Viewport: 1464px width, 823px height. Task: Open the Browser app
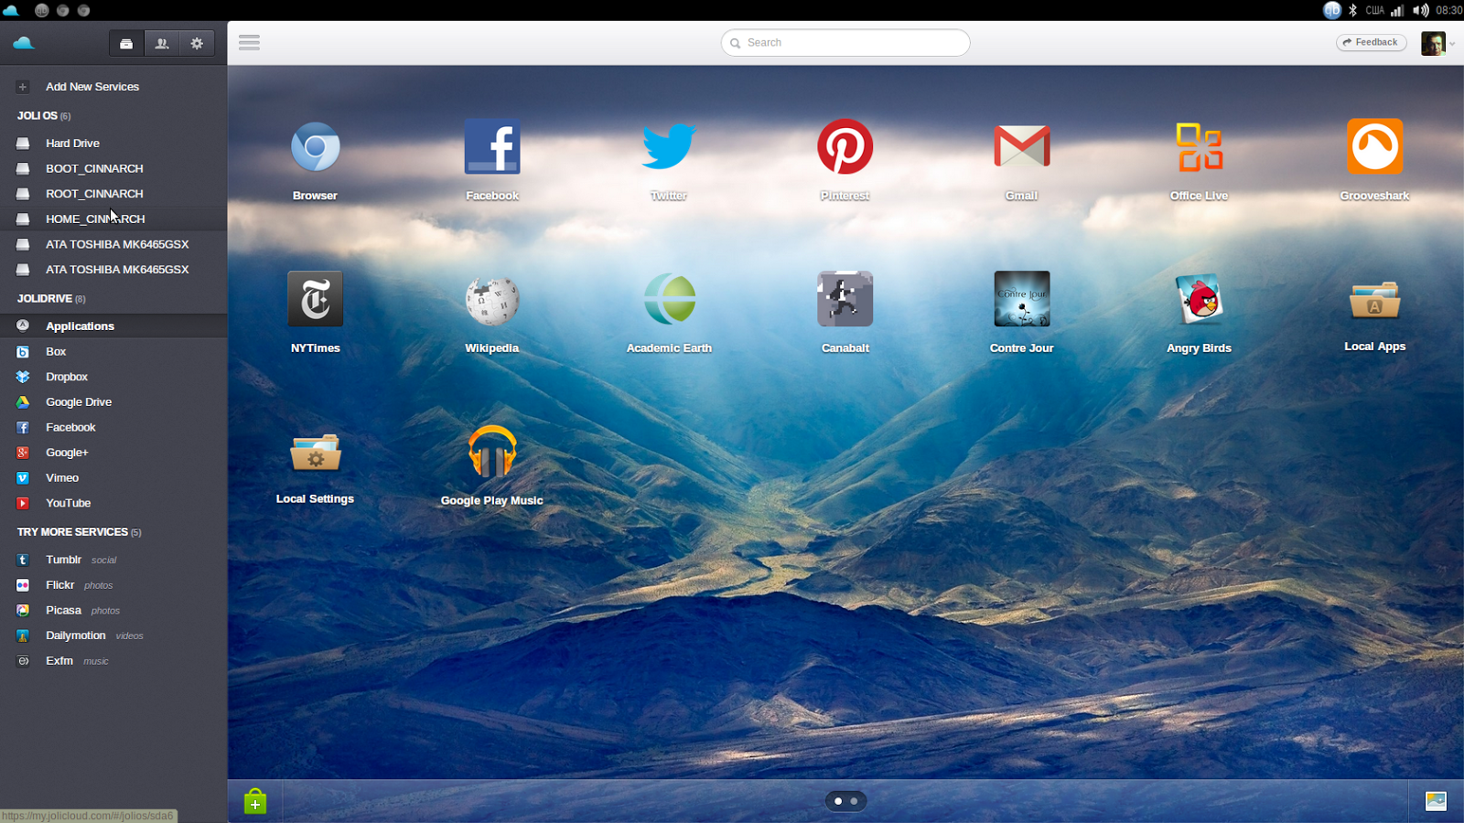(x=315, y=147)
